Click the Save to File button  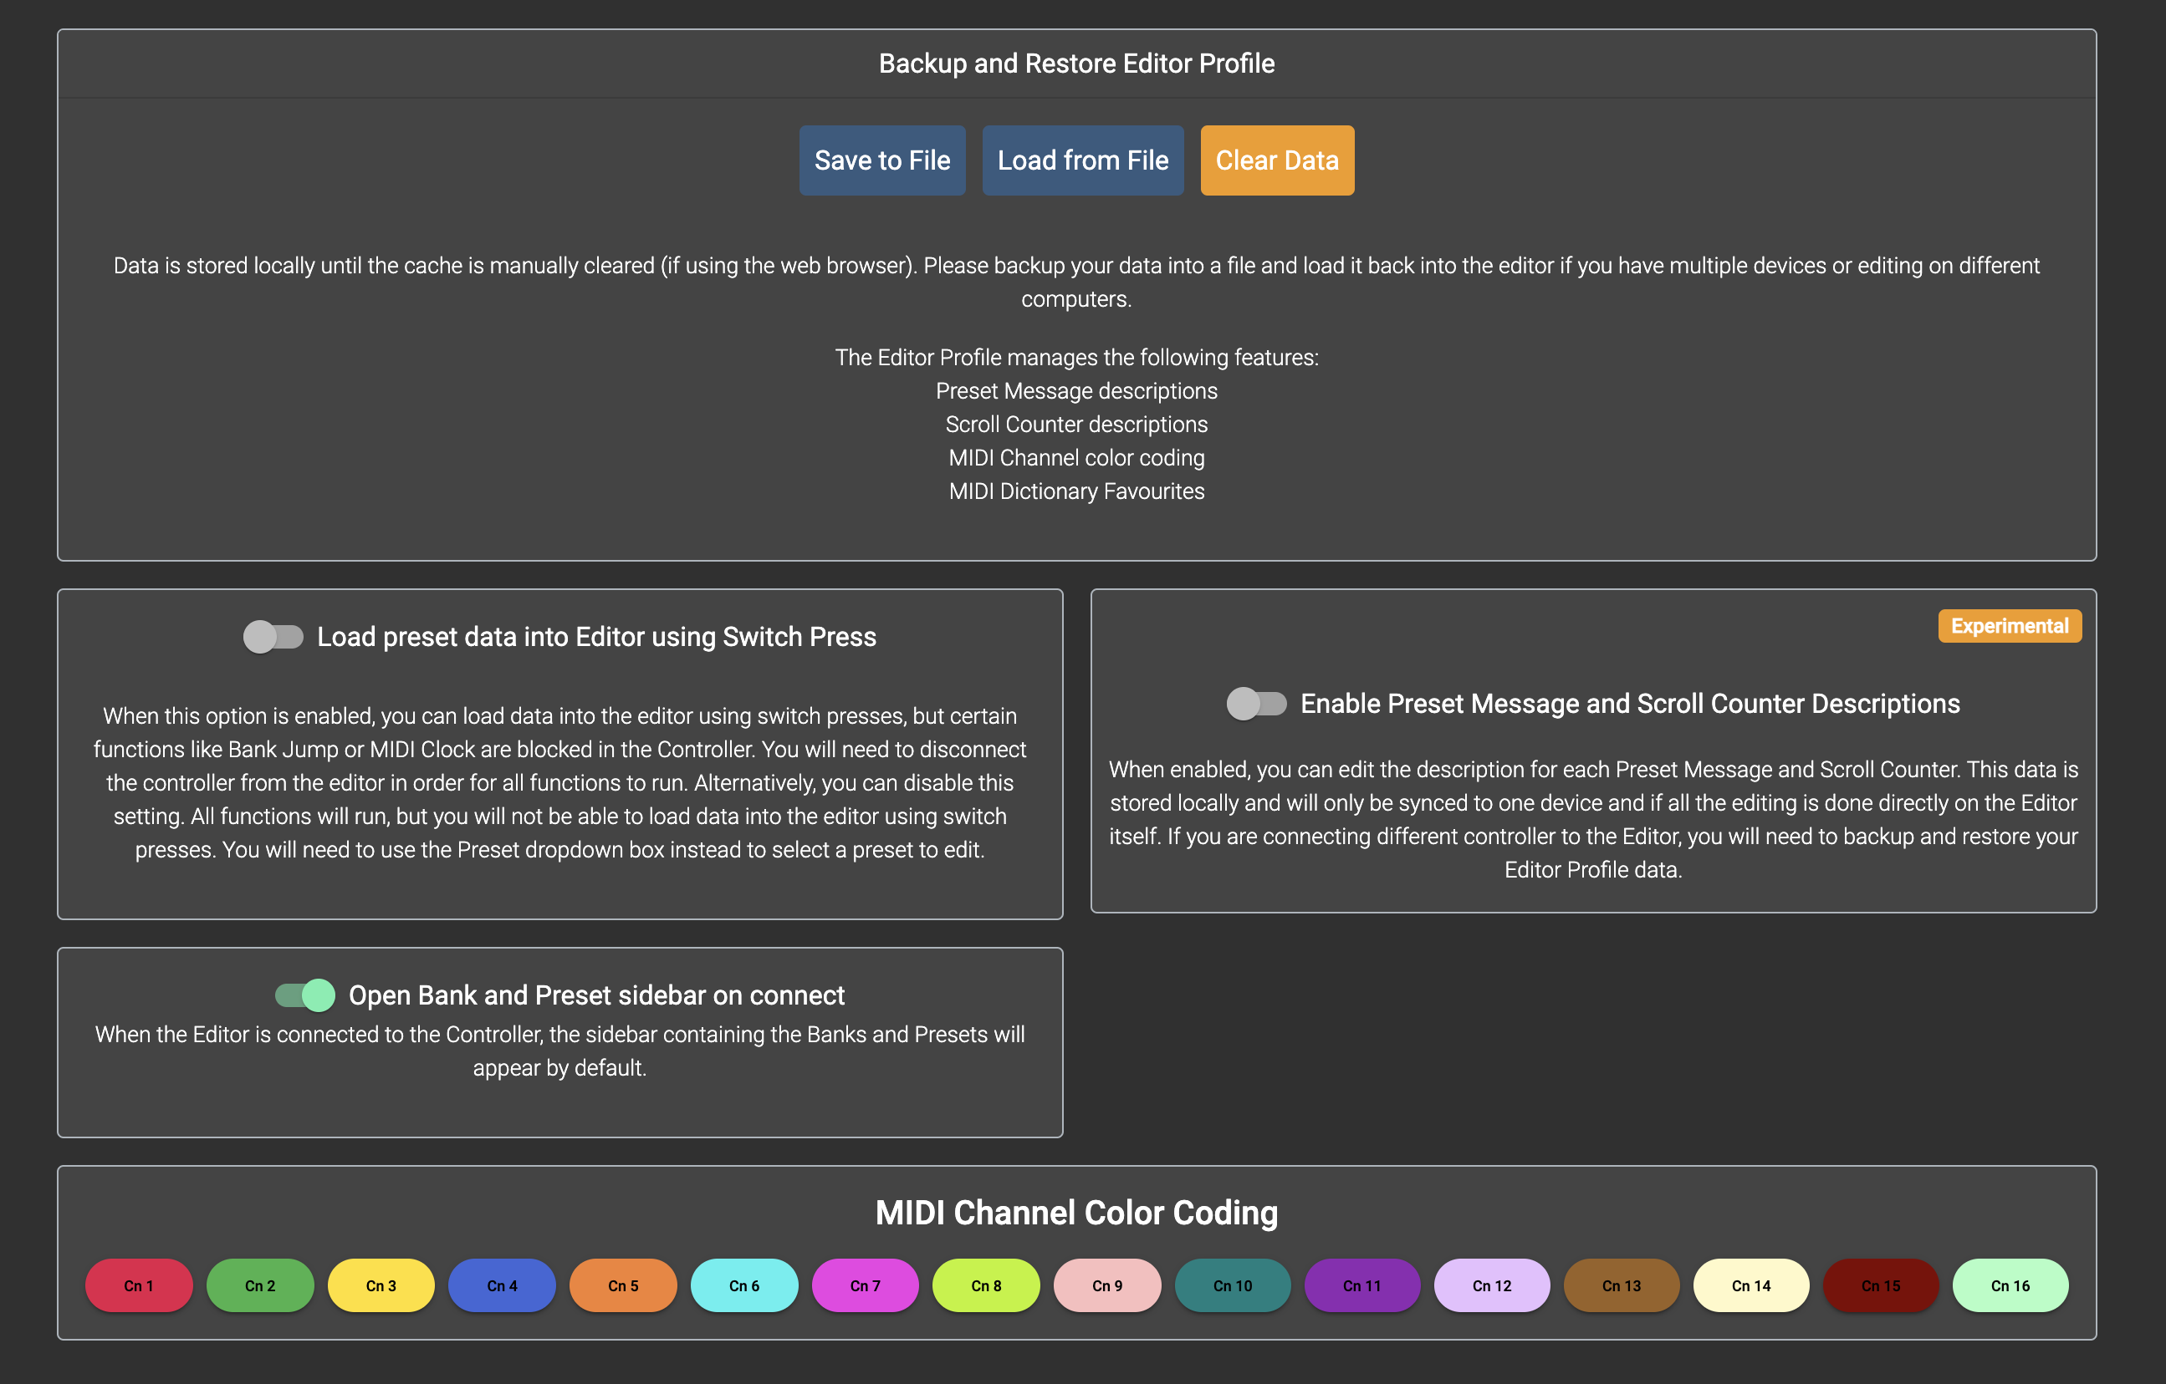coord(881,160)
